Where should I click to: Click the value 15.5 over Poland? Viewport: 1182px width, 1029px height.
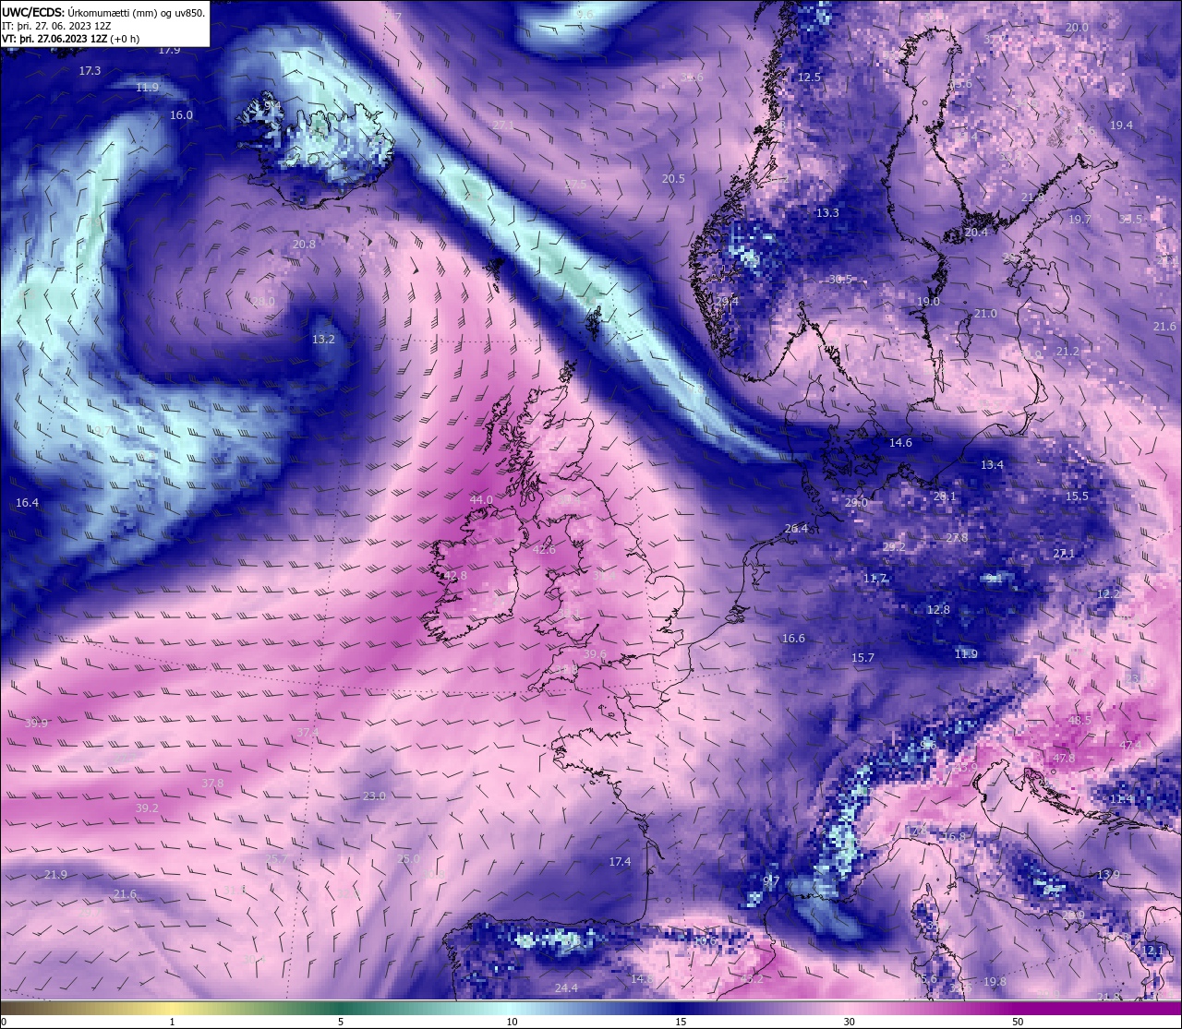1077,496
